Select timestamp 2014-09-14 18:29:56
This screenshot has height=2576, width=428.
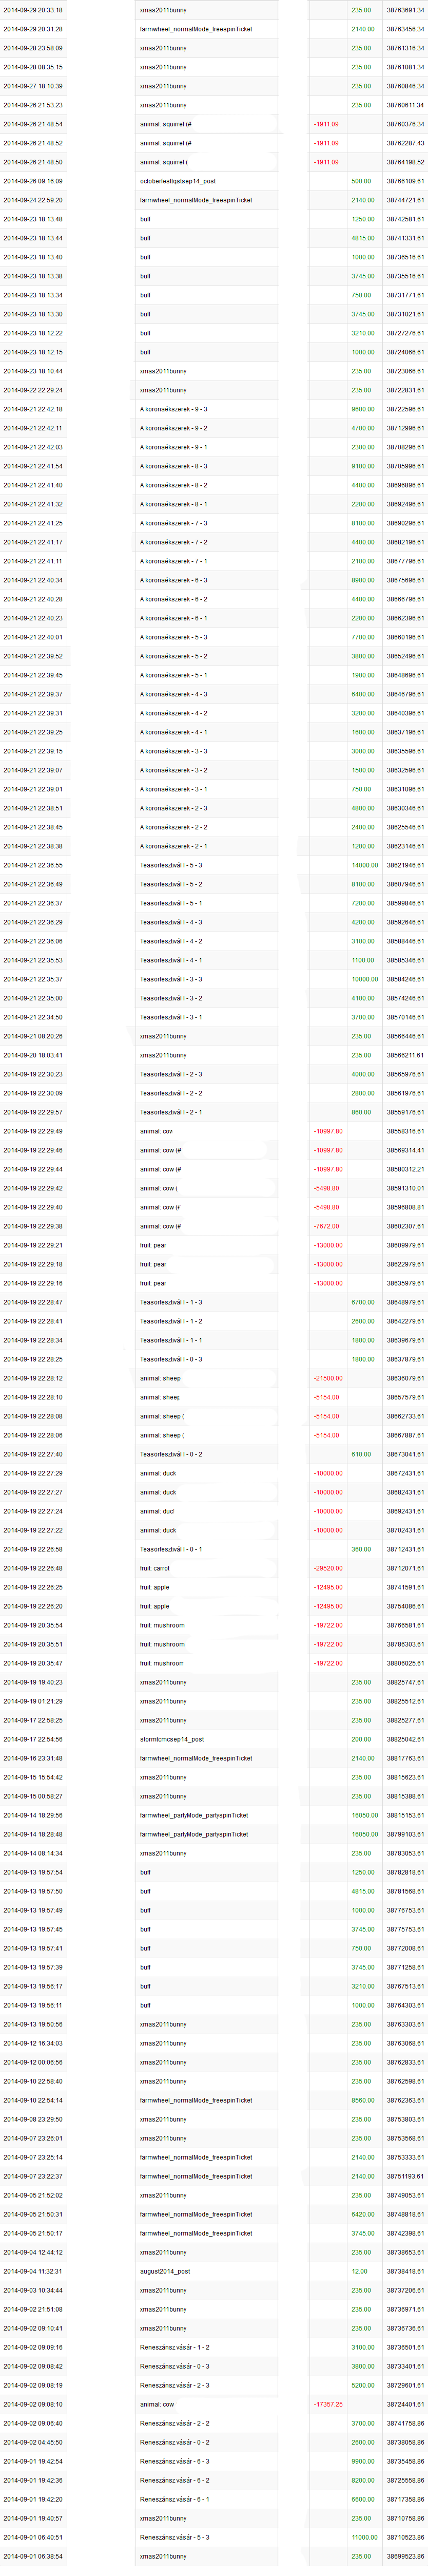click(32, 1815)
